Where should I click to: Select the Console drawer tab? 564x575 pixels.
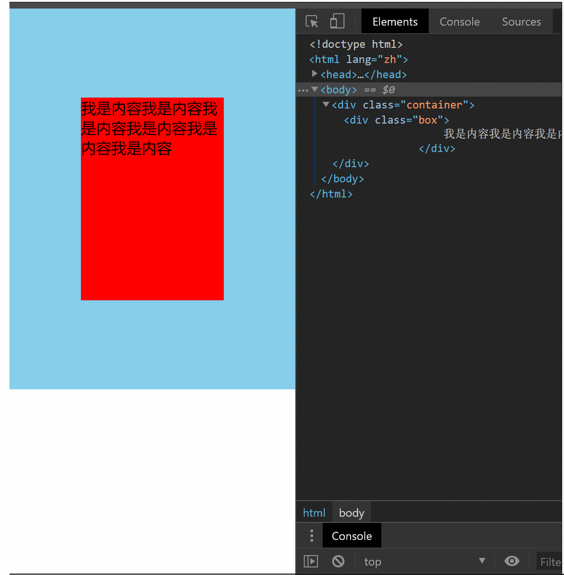[x=352, y=536]
